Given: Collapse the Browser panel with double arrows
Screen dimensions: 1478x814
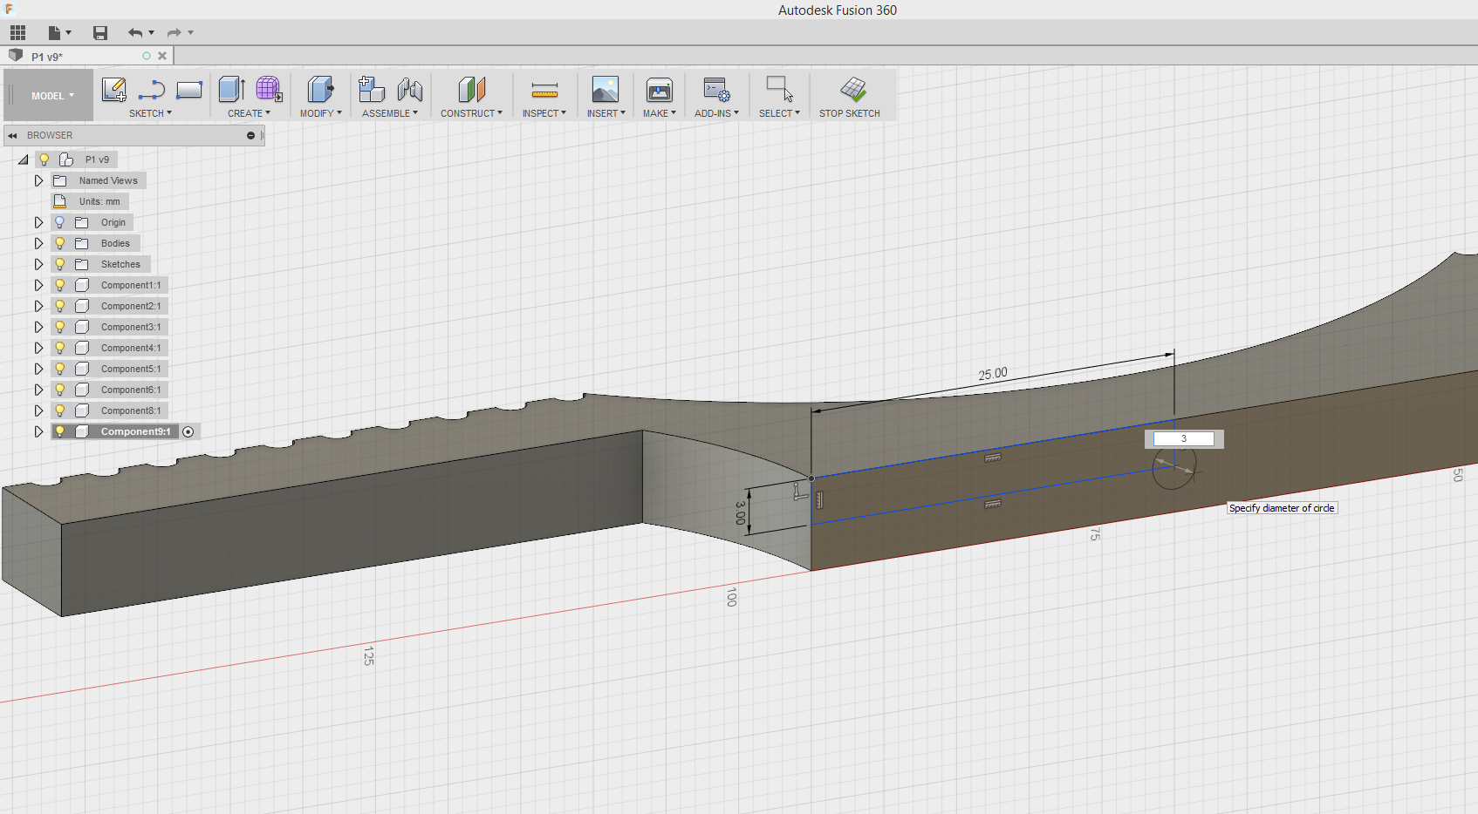Looking at the screenshot, I should [12, 136].
